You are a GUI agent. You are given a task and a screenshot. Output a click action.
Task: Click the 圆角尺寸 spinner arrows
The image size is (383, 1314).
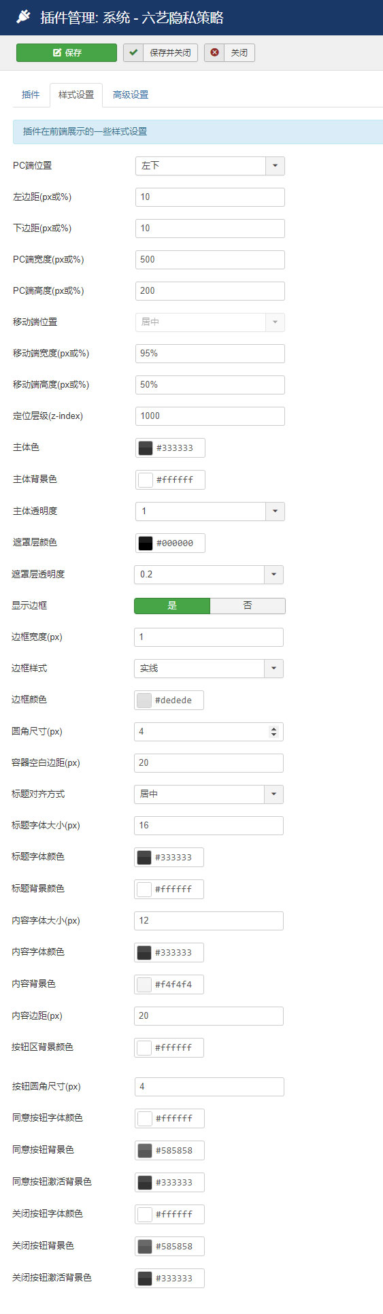coord(273,731)
